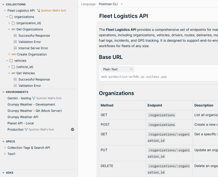Collapse the Get Vehicles request chevron
The width and height of the screenshot is (218, 177).
pos(9,73)
